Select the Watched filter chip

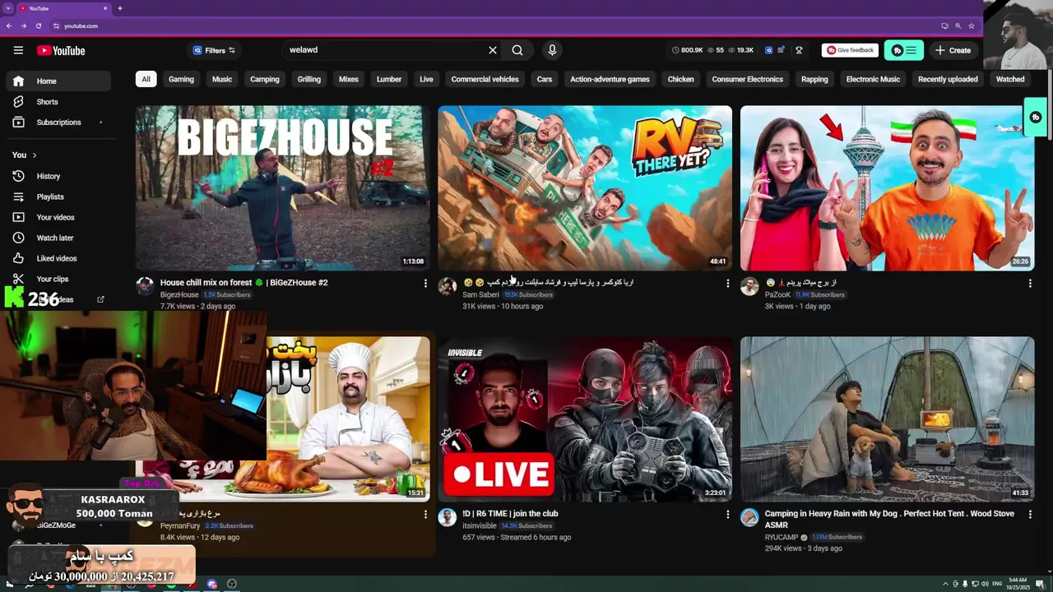[1010, 79]
